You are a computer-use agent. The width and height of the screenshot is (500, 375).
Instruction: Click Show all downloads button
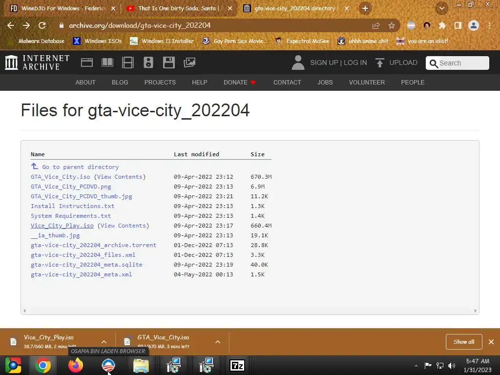tap(464, 342)
